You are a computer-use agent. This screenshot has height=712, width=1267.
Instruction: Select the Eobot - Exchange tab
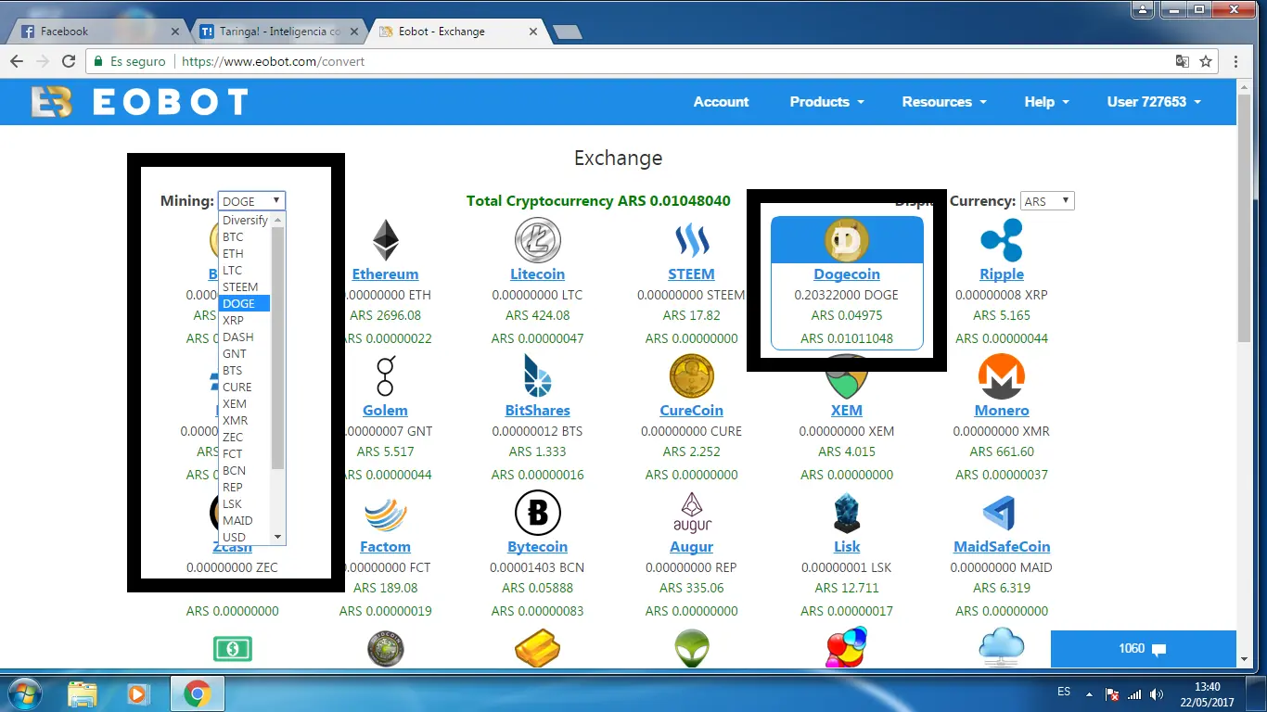(x=459, y=31)
